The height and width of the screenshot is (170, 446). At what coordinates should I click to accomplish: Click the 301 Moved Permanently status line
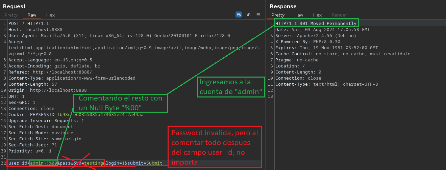316,24
